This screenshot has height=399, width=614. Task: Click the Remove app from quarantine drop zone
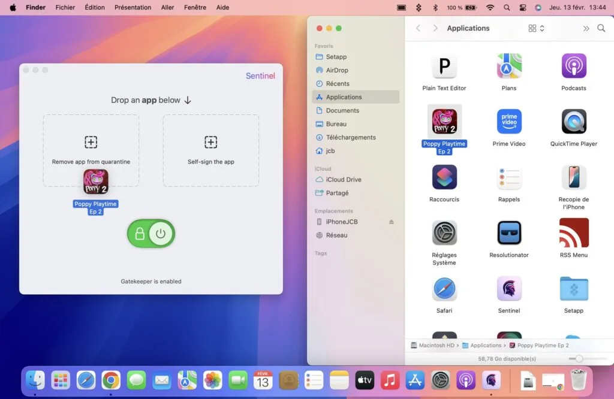click(x=91, y=150)
